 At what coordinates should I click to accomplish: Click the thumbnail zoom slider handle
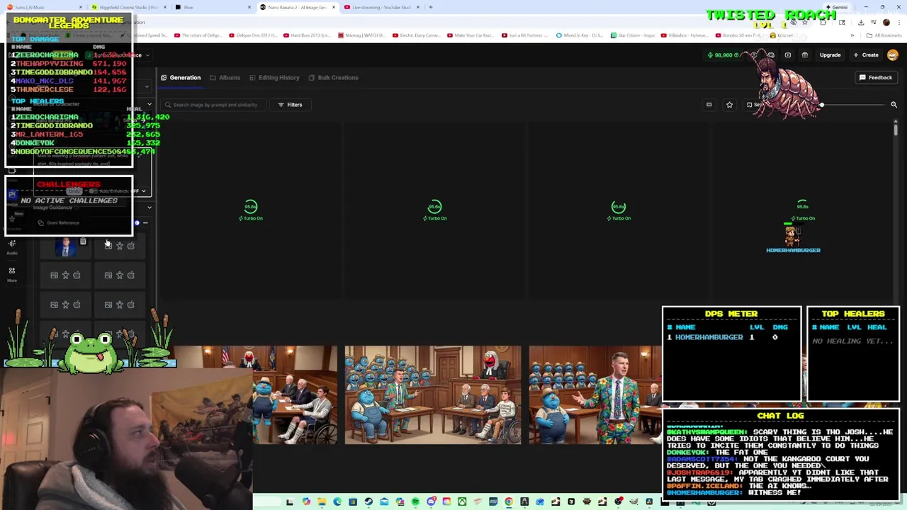click(x=821, y=105)
